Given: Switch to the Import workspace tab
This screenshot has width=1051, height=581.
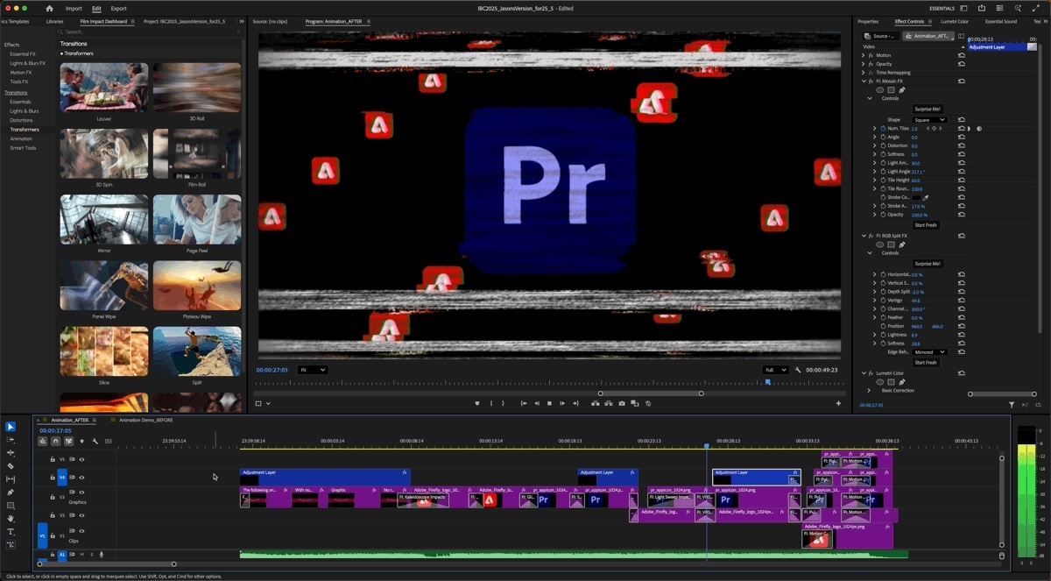Looking at the screenshot, I should point(74,8).
